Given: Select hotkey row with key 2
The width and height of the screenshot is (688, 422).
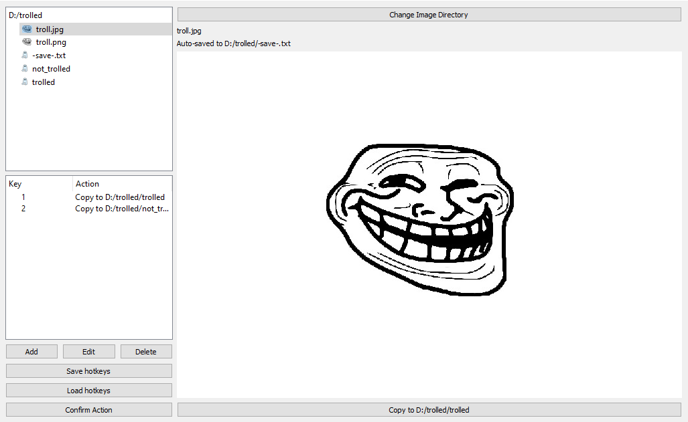Looking at the screenshot, I should [88, 209].
